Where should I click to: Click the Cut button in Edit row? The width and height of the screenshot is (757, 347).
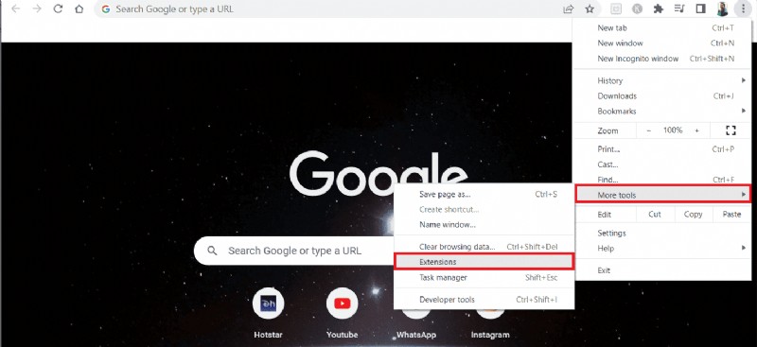pos(655,215)
